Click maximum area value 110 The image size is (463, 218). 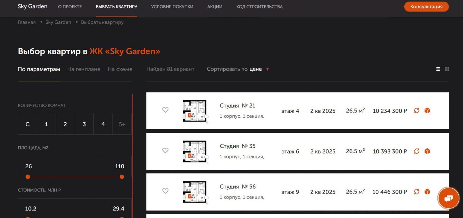pos(120,166)
